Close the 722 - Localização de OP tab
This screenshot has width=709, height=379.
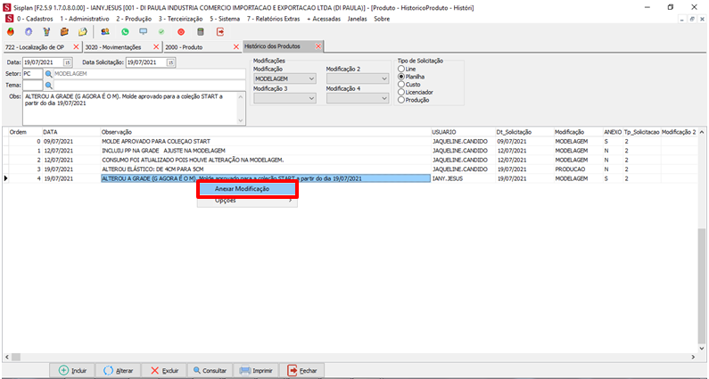click(76, 46)
